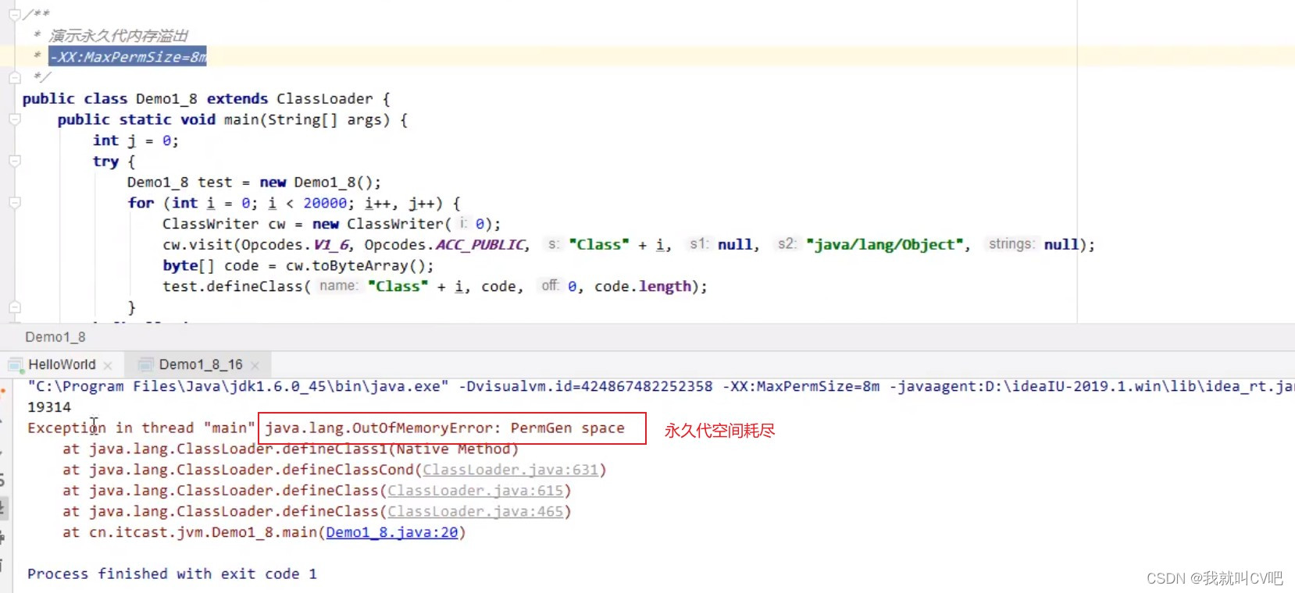Click the ClassLoader superclass name

coord(324,98)
